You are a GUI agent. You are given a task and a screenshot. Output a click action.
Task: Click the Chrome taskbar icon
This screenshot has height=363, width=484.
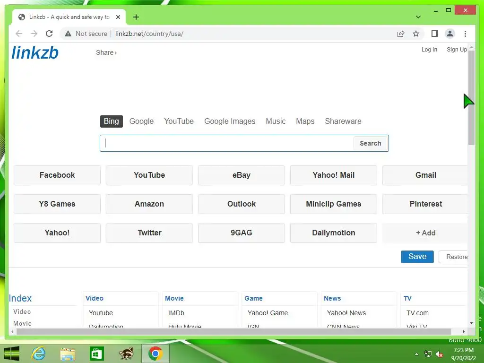click(x=155, y=354)
